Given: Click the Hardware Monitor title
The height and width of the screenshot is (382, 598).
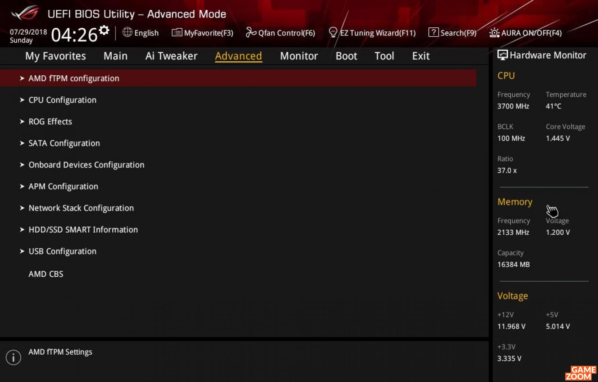Looking at the screenshot, I should click(x=548, y=55).
